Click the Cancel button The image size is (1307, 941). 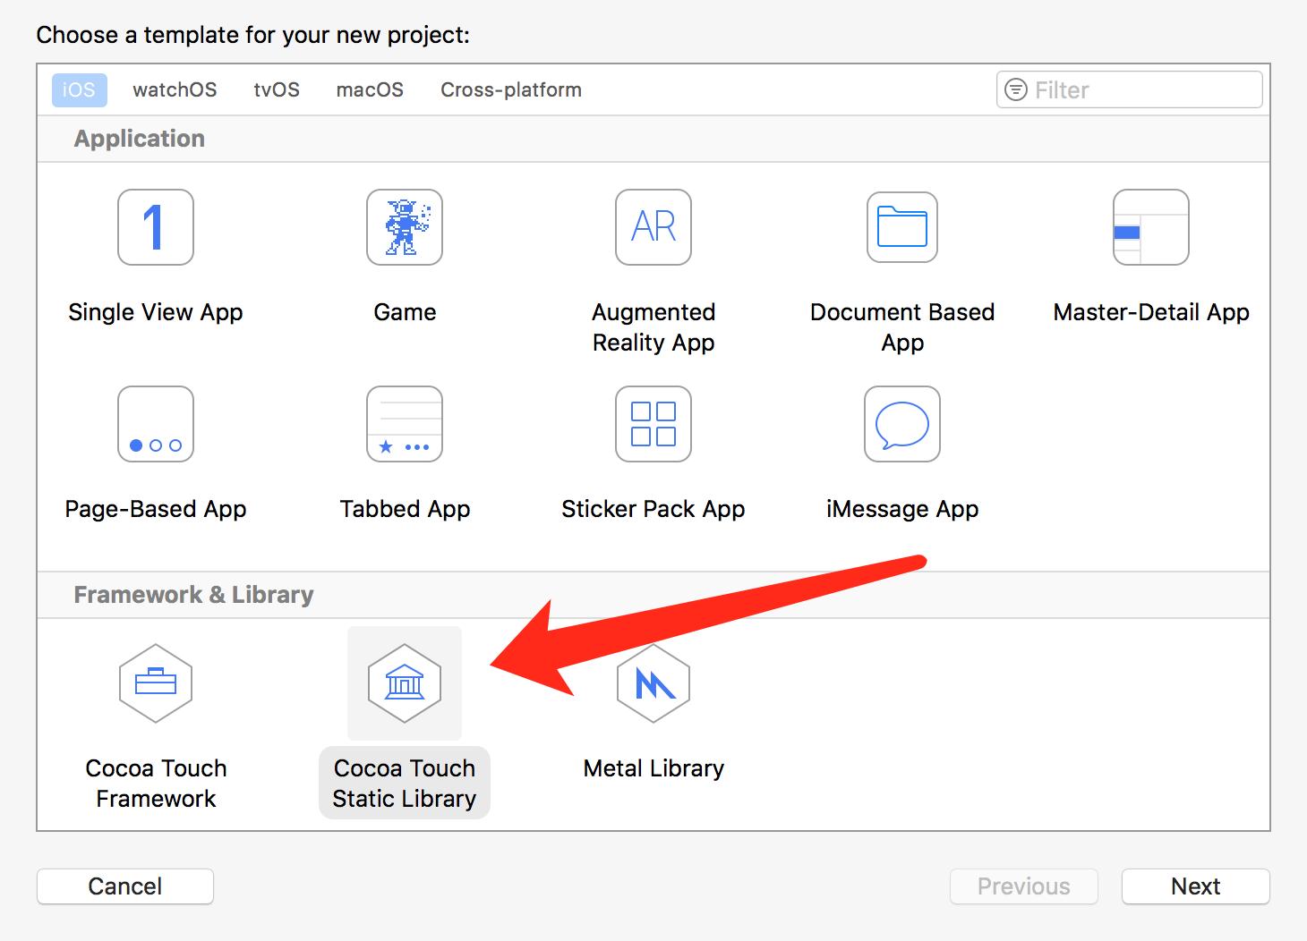(125, 886)
